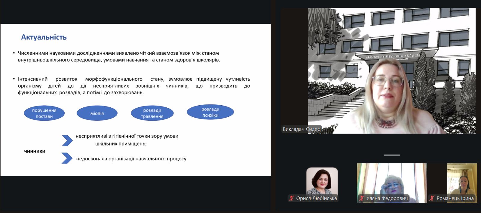Click muted mic icon beside Орися Любінська
481x213 pixels.
click(291, 198)
